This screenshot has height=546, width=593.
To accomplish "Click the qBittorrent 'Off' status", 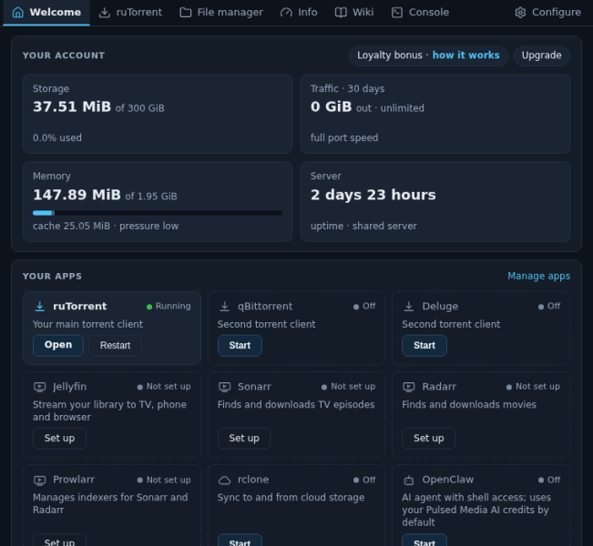I will pos(364,307).
